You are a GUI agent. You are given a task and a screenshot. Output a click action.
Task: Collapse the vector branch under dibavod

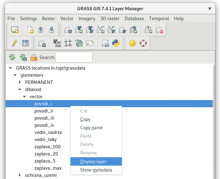tap(25, 97)
